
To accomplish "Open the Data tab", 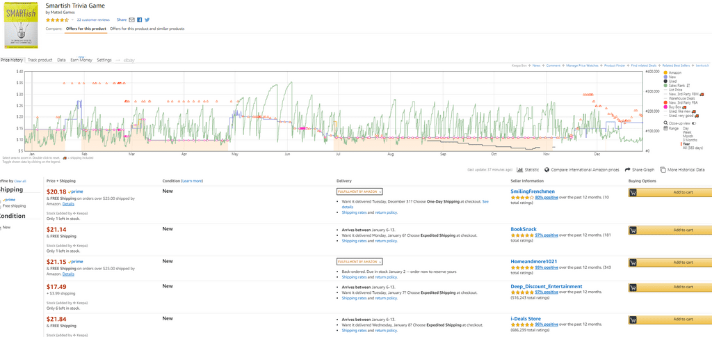I will tap(61, 60).
